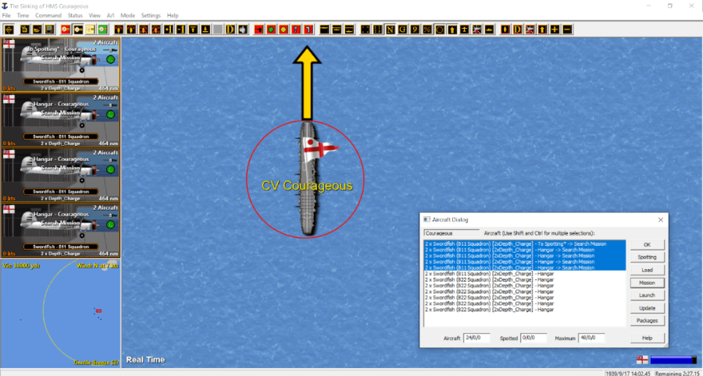Open the A/I menu
This screenshot has width=703, height=376.
[x=111, y=16]
